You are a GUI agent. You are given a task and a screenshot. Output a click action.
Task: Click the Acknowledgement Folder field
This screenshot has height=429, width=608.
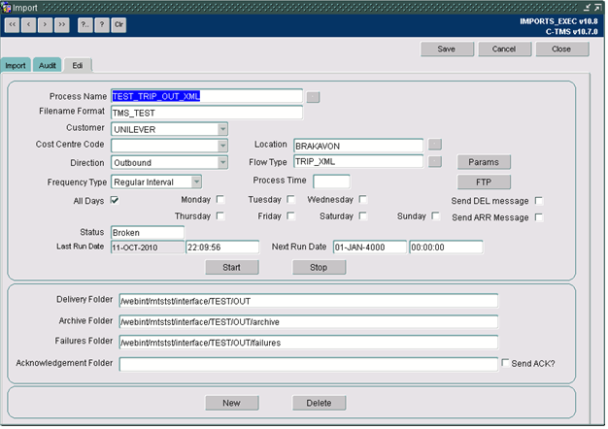pos(309,364)
